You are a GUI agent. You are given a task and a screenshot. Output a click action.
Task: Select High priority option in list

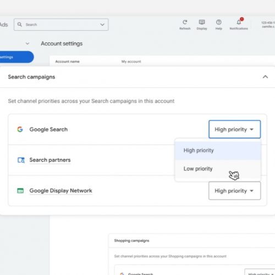[x=218, y=151]
